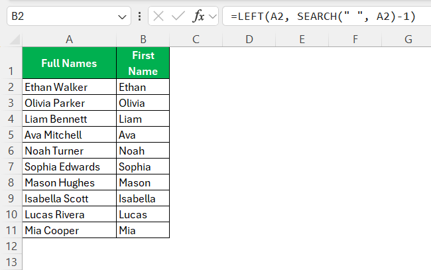Select column A header
The width and height of the screenshot is (431, 270).
click(x=69, y=39)
